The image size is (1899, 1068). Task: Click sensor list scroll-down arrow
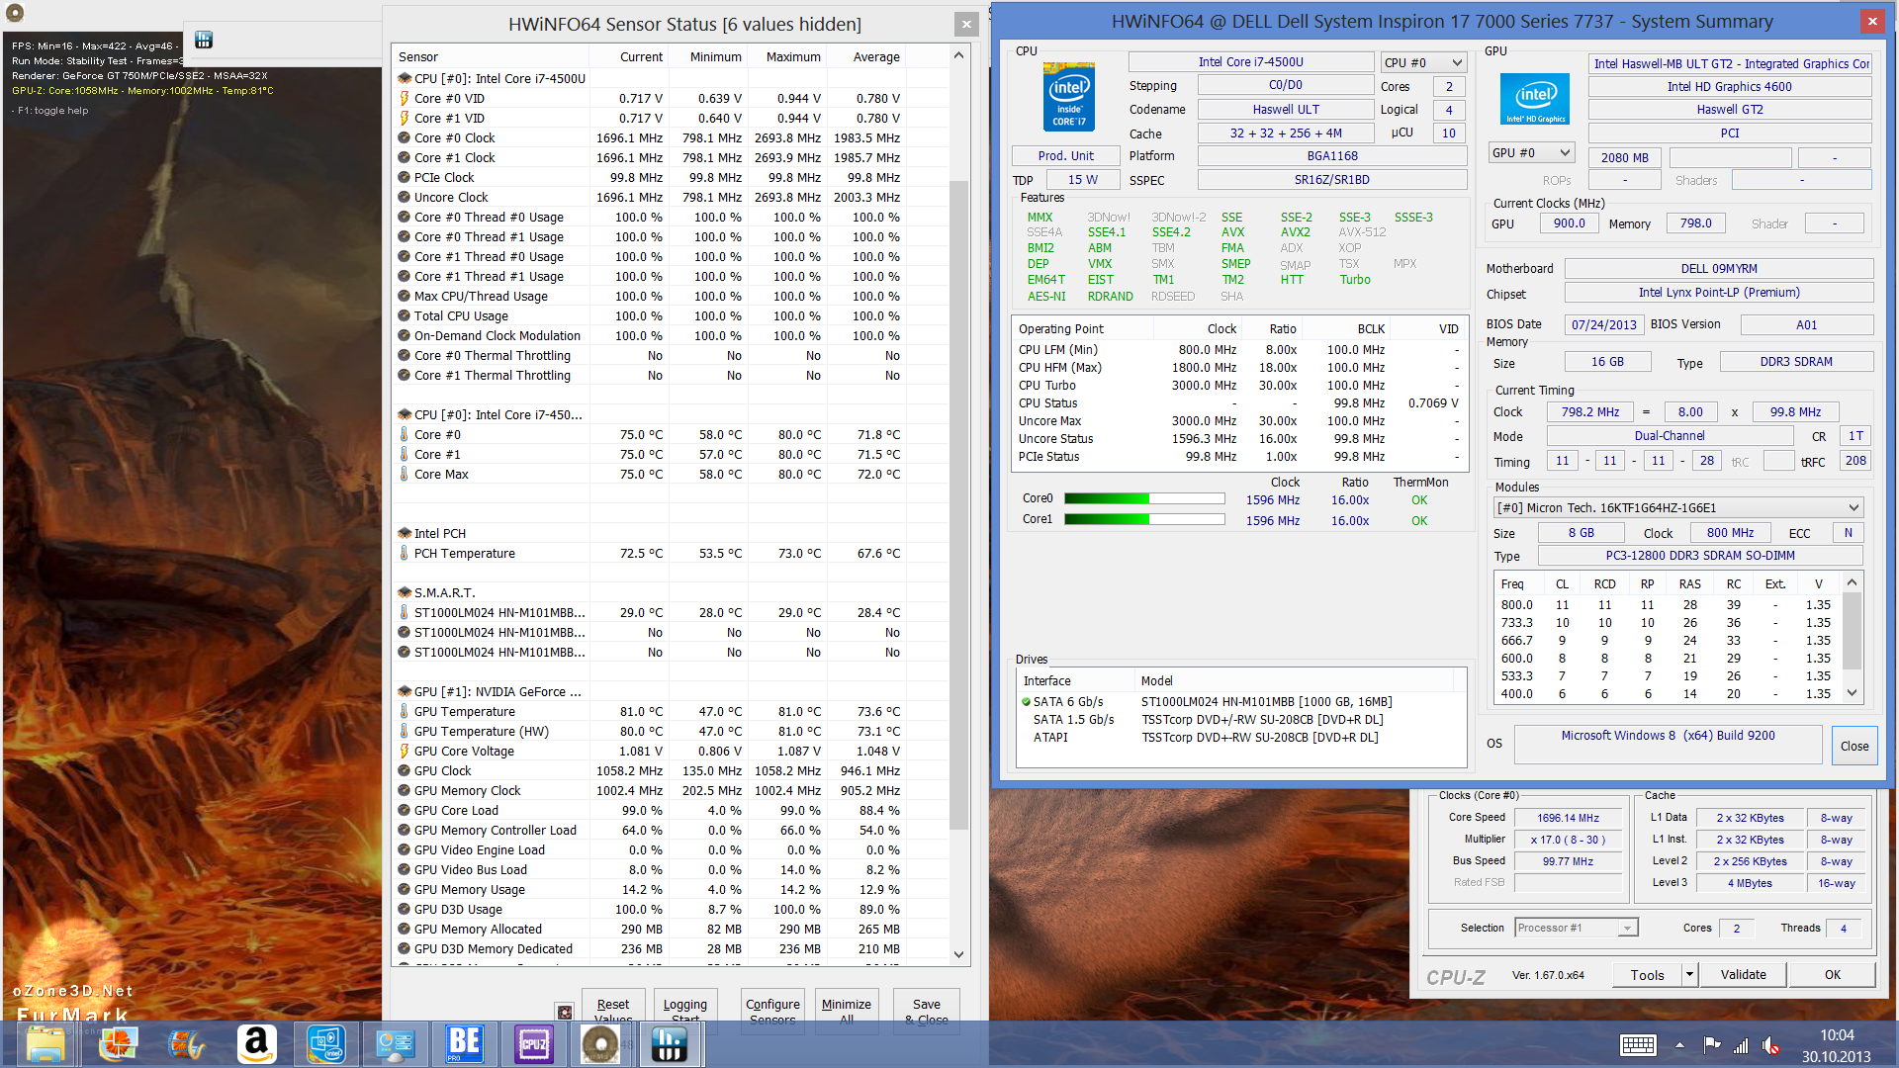coord(958,954)
